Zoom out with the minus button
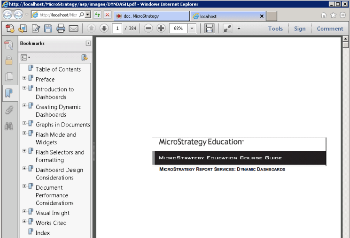Image resolution: width=350 pixels, height=238 pixels. 148,29
